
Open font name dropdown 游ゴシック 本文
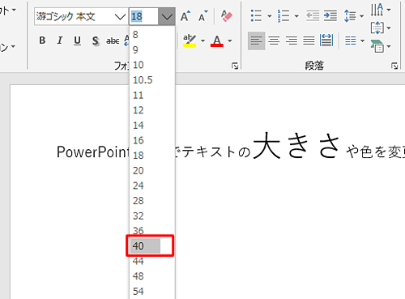pos(120,17)
